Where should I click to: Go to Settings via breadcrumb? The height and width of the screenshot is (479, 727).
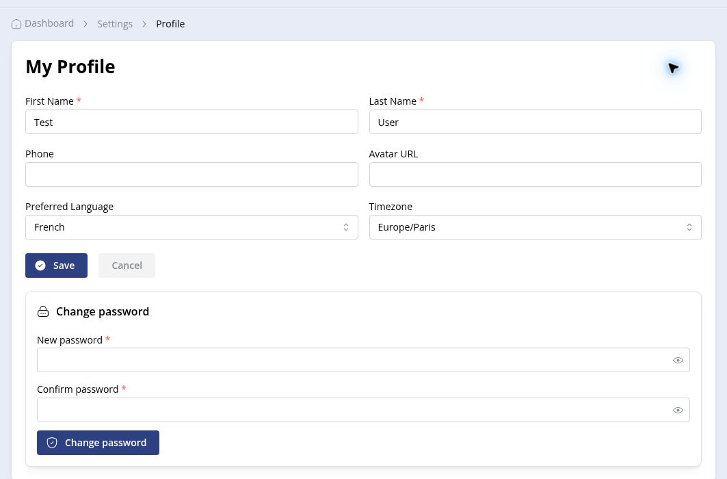114,24
